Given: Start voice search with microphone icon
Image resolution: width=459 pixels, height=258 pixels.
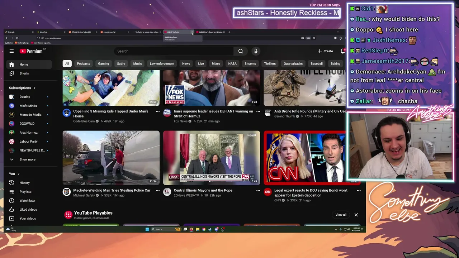Looking at the screenshot, I should click(256, 51).
